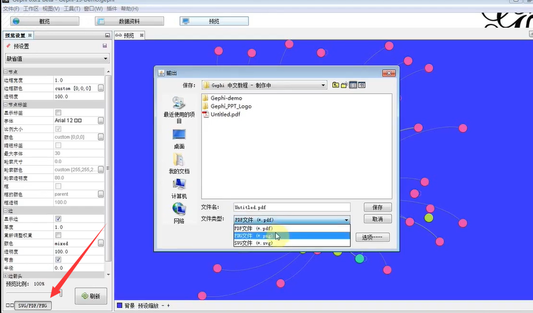Collapse the 节点 properties section
The height and width of the screenshot is (313, 533).
(x=6, y=72)
